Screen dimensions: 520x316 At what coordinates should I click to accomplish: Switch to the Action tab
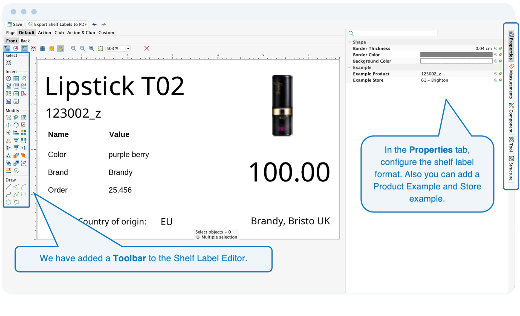[x=44, y=33]
